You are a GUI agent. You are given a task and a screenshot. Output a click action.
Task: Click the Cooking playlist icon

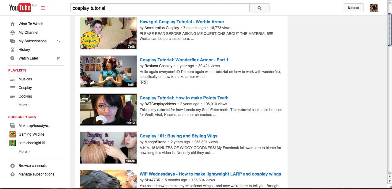(x=13, y=96)
